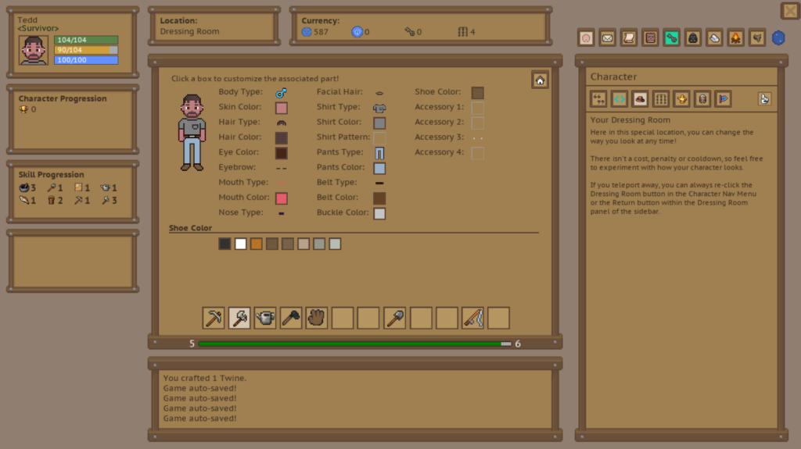Open the mail envelope menu icon

607,37
